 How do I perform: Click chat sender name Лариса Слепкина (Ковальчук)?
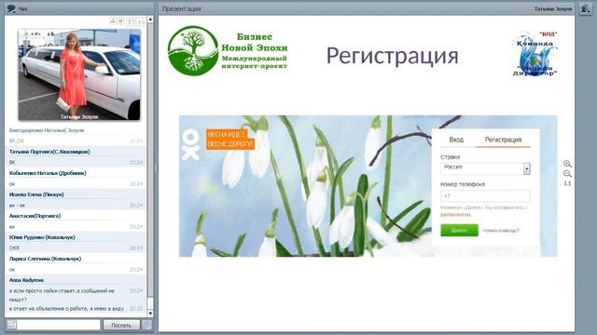click(x=45, y=259)
